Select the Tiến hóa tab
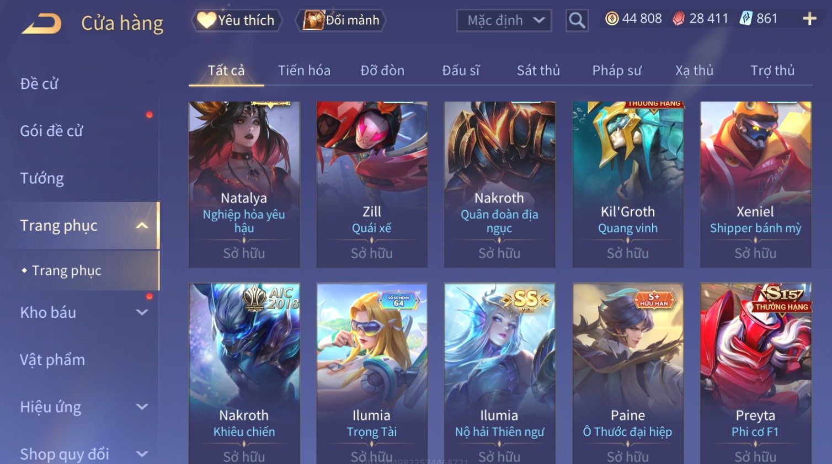Screen dimensions: 832x464 point(304,71)
